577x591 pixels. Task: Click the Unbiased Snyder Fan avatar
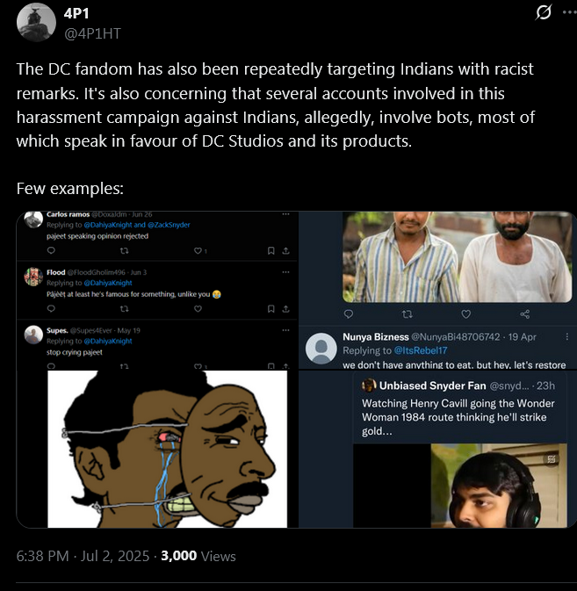(x=369, y=385)
